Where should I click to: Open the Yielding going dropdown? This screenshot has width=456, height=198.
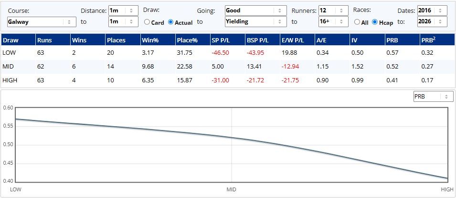(x=256, y=22)
